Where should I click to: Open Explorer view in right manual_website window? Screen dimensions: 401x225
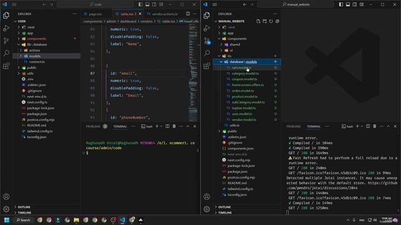coord(207,16)
